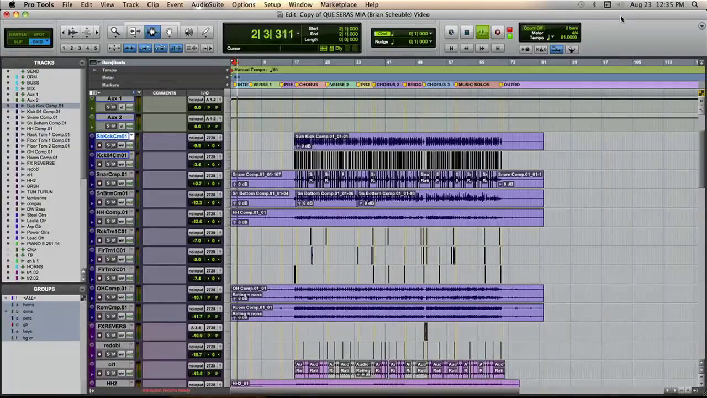
Task: Mute the Aux 2 track
Action: click(114, 126)
